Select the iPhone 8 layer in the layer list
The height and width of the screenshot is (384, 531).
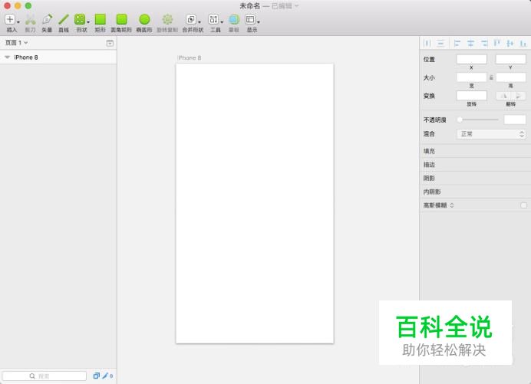click(x=58, y=57)
